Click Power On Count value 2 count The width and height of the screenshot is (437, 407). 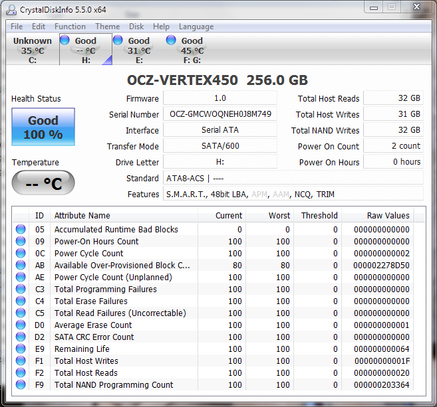393,146
